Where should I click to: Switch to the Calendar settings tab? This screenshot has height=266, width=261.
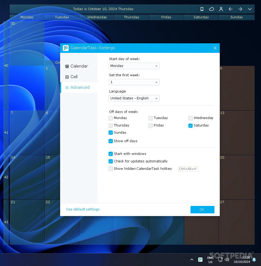click(x=76, y=66)
